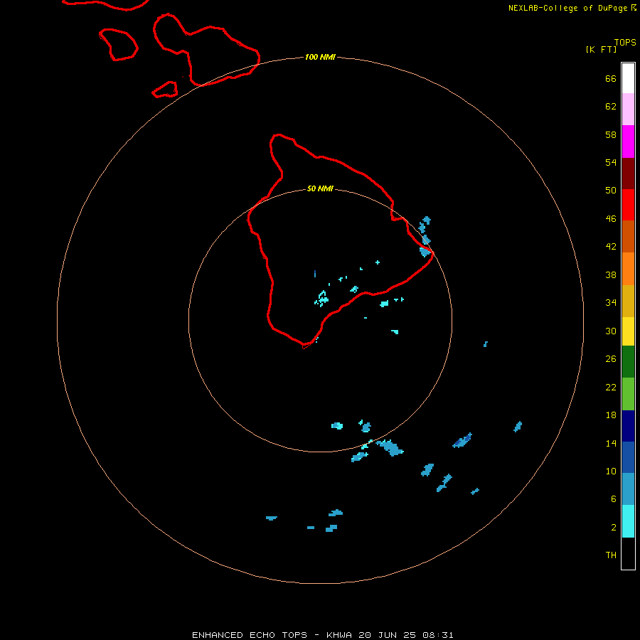Click the '46' legend value
Image resolution: width=640 pixels, height=640 pixels.
pos(611,219)
